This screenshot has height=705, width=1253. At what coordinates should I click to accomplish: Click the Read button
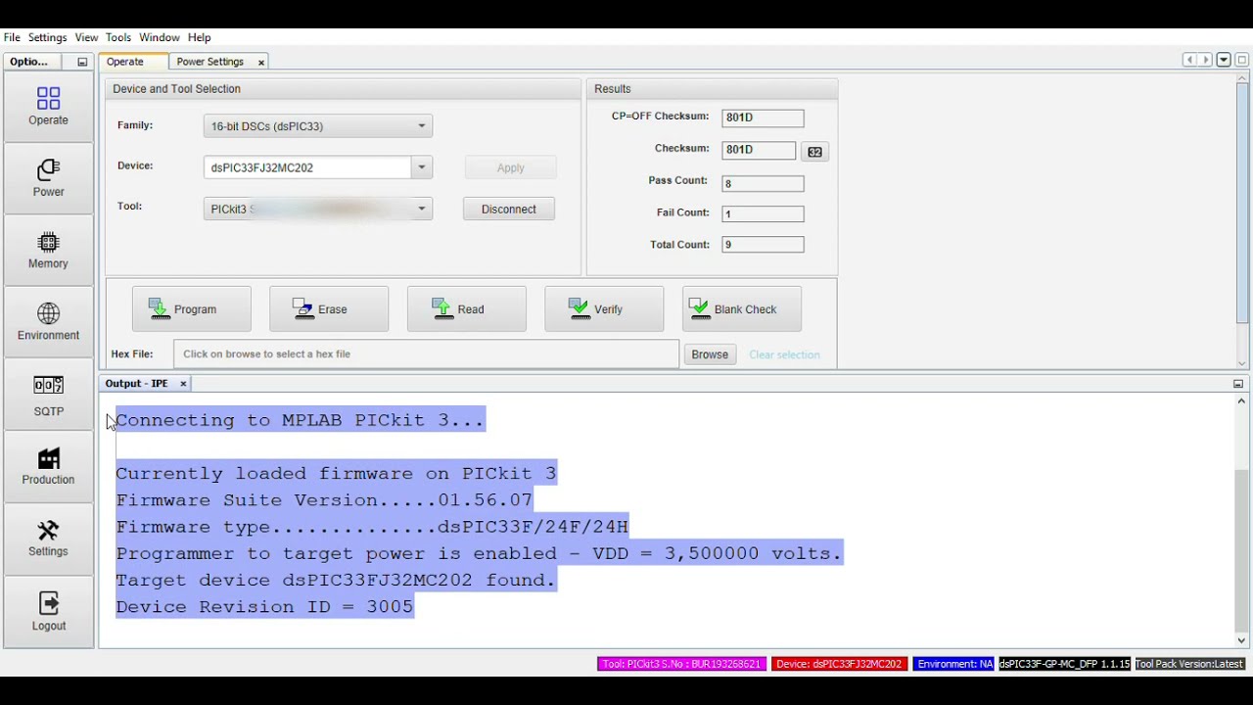click(x=467, y=309)
